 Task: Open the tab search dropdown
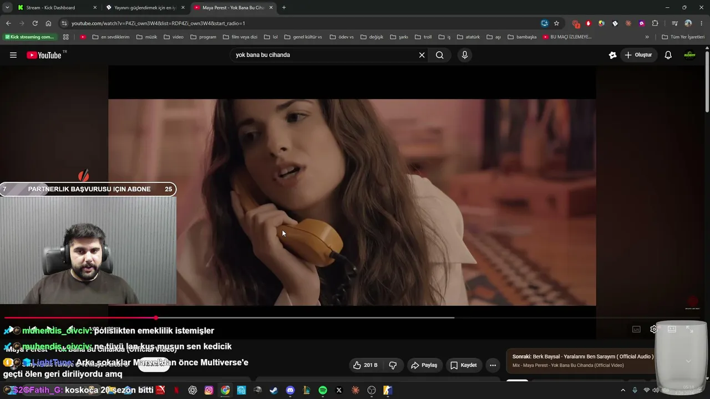click(7, 8)
